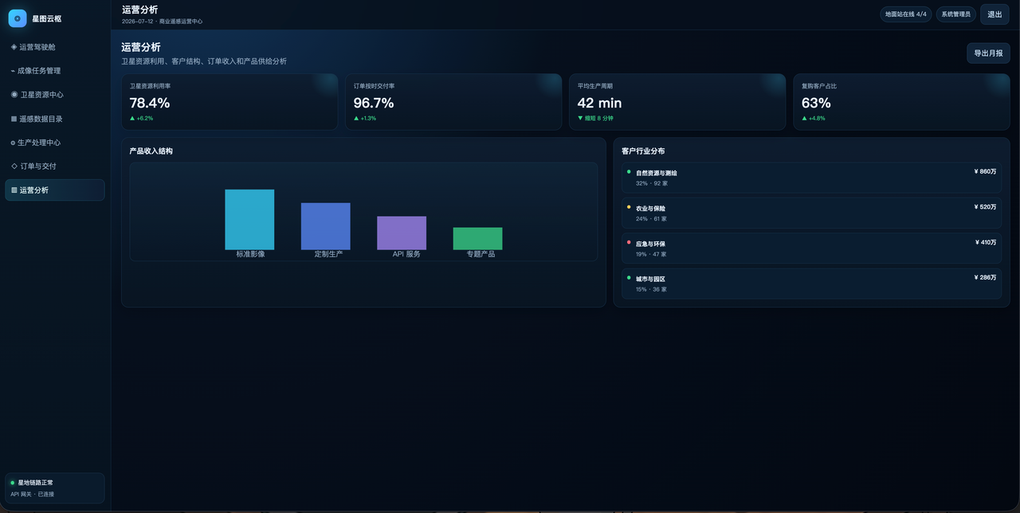Click the 地面站在线 4/4 badge
Screen dimensions: 1020x513
[906, 14]
